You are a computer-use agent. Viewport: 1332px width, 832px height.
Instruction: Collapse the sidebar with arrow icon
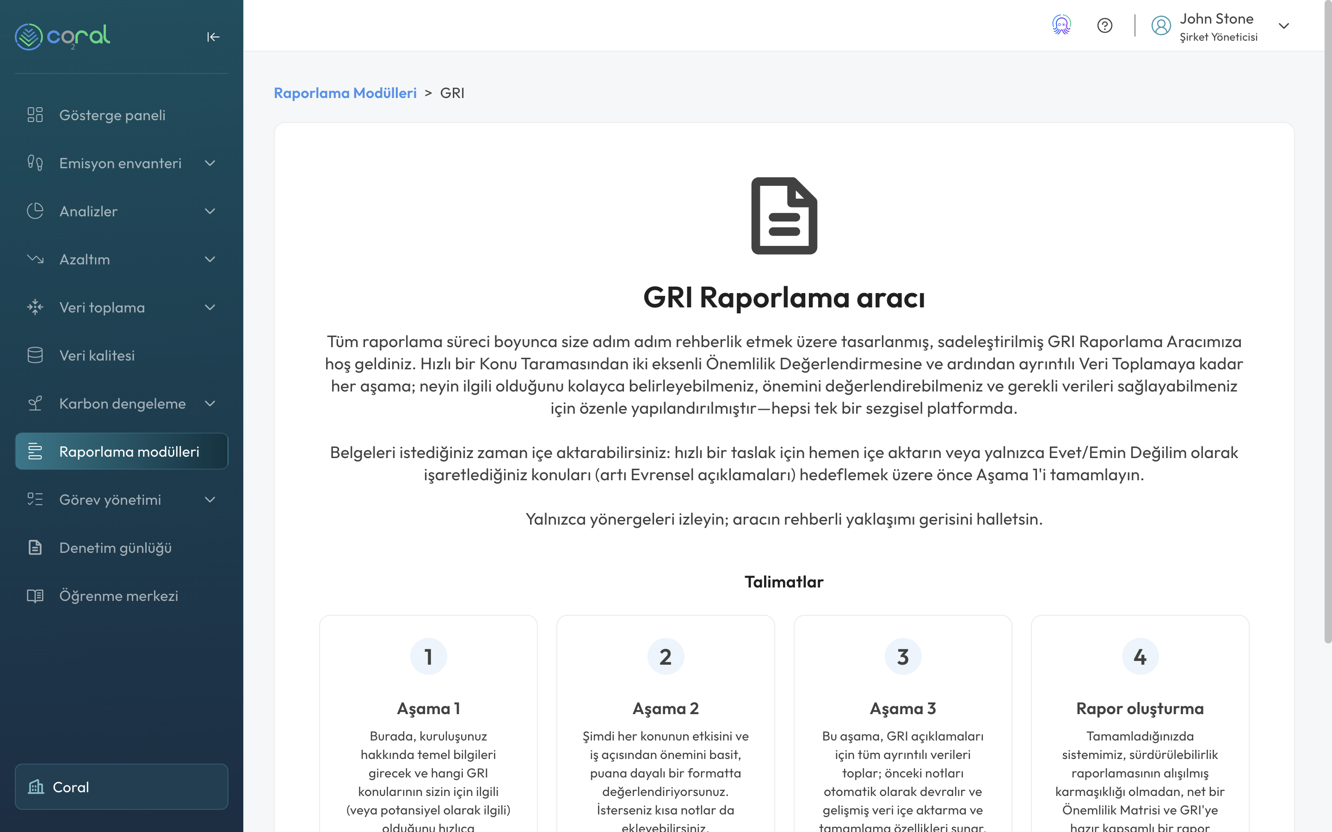tap(213, 37)
